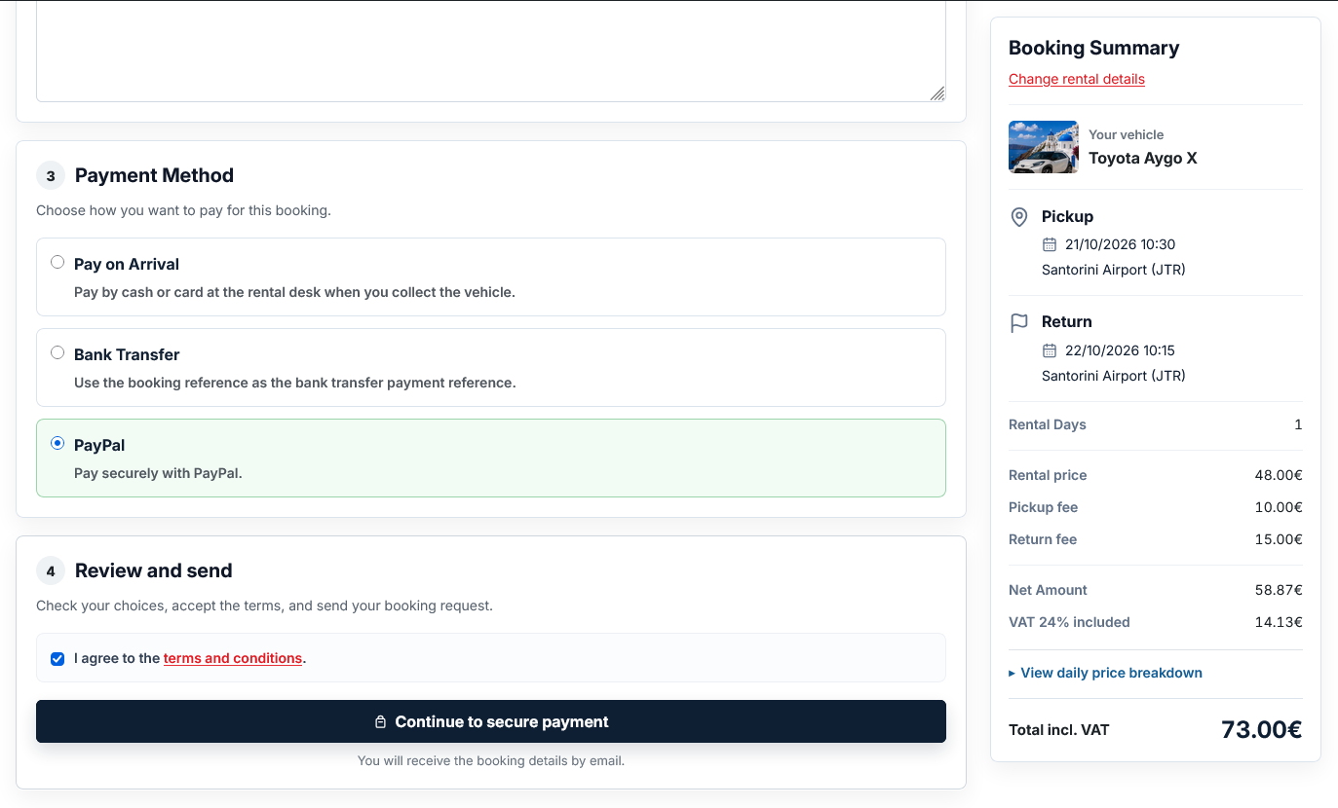Click the pickup date 21/10/2026 10:30
This screenshot has height=808, width=1338.
click(1121, 244)
